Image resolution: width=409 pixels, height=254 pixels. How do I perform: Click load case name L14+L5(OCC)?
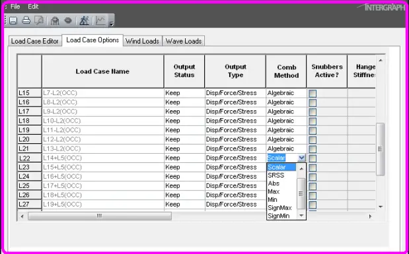coord(62,158)
